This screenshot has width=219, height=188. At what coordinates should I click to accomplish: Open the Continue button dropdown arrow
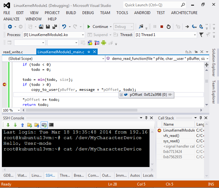click(x=111, y=27)
